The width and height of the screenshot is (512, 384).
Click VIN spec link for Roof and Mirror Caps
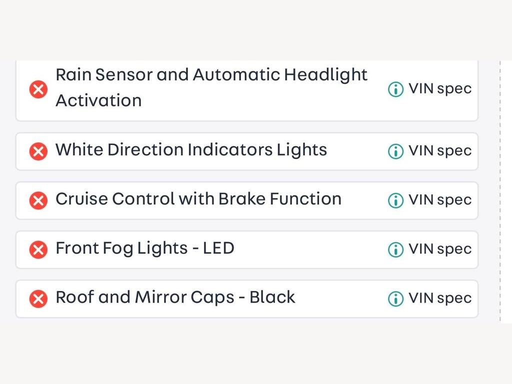pyautogui.click(x=440, y=299)
